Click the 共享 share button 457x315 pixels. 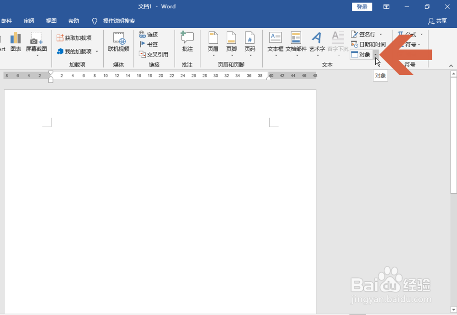(x=437, y=21)
